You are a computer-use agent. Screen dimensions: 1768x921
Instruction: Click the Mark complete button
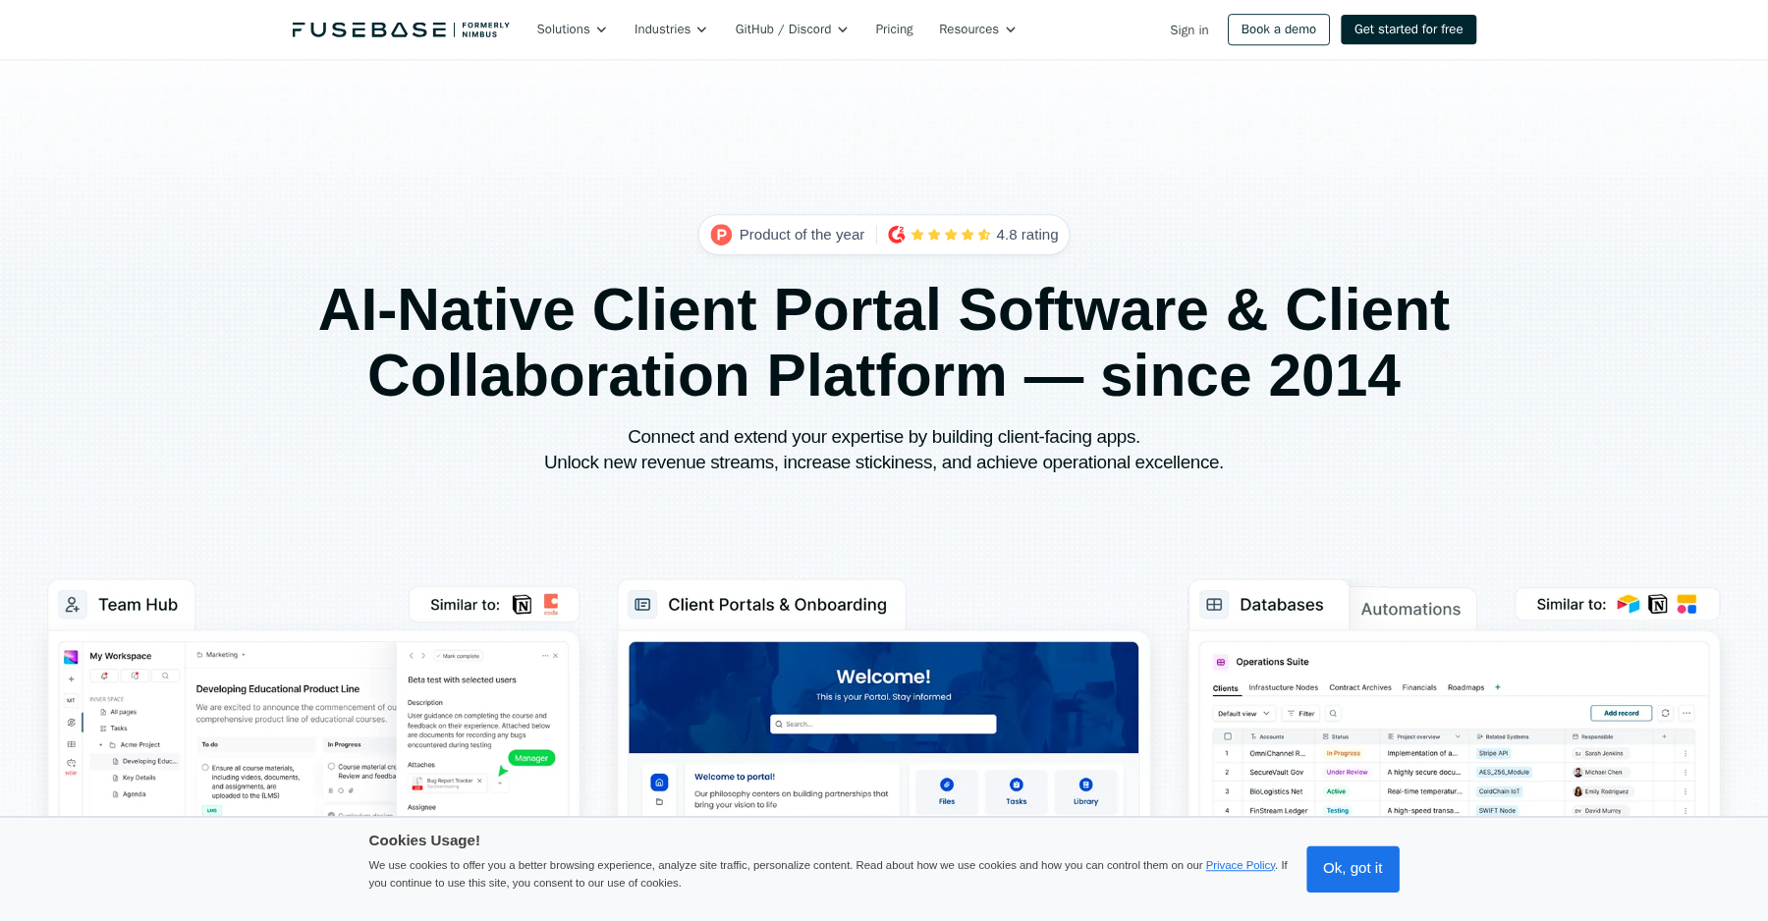coord(458,656)
